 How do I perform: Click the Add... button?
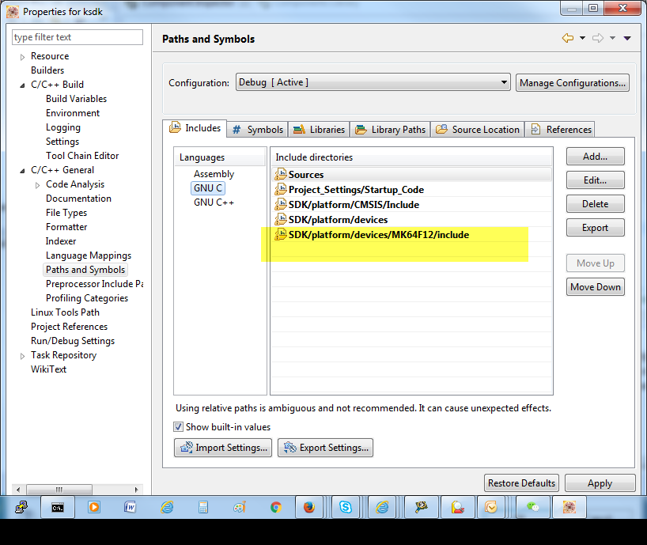point(595,157)
